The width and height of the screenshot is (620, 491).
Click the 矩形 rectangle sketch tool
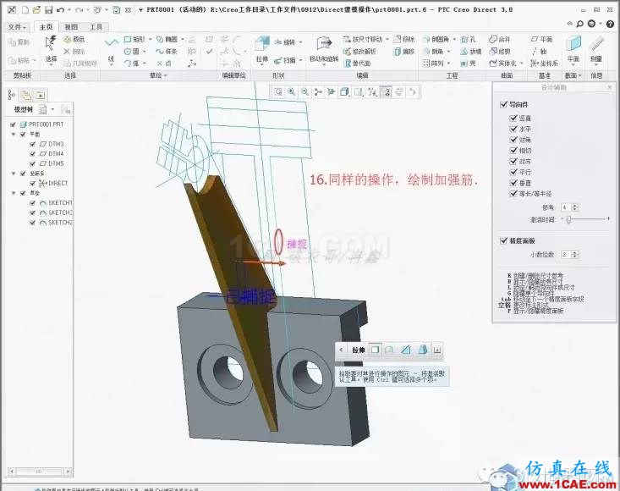pos(134,39)
